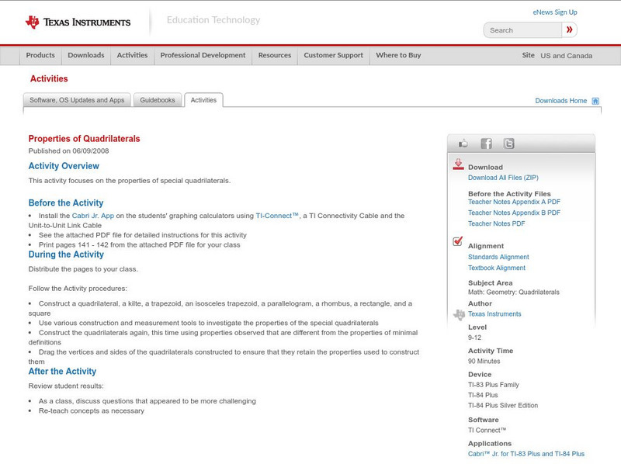Click the Downloads Home house icon

pos(595,101)
